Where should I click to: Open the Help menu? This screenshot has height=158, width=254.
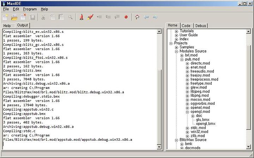pyautogui.click(x=44, y=9)
